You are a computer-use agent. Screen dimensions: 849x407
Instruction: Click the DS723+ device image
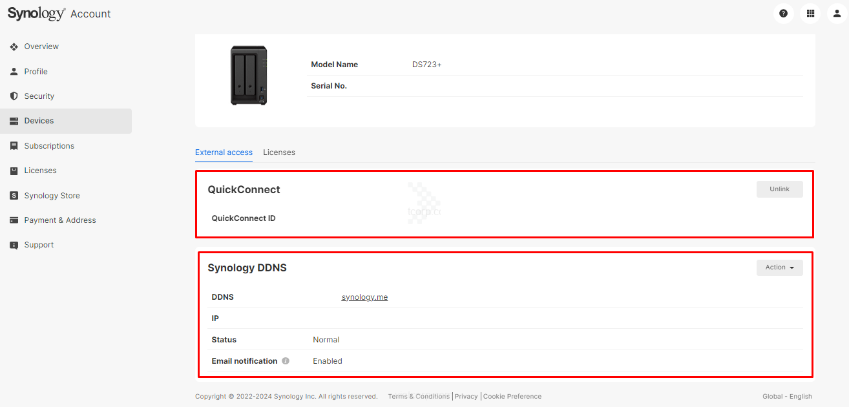click(x=249, y=74)
